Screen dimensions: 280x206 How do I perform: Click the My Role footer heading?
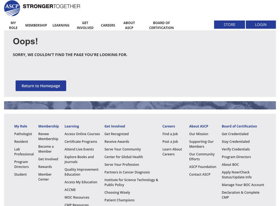coord(21,126)
